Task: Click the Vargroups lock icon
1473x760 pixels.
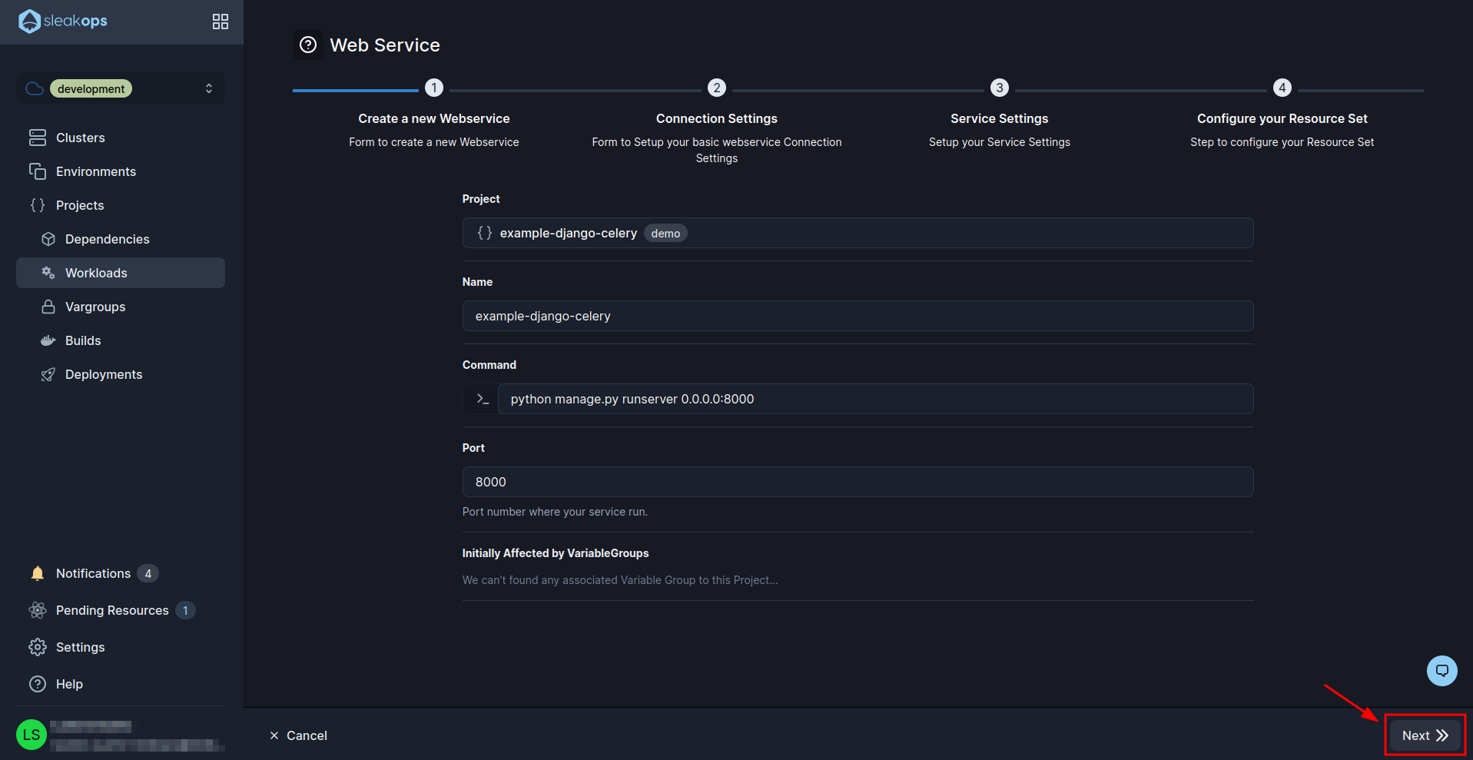Action: pyautogui.click(x=48, y=307)
